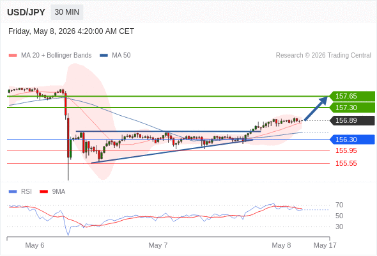Click the 'MA 50' legend label
Viewport: 377px width, 256px height.
tap(121, 56)
